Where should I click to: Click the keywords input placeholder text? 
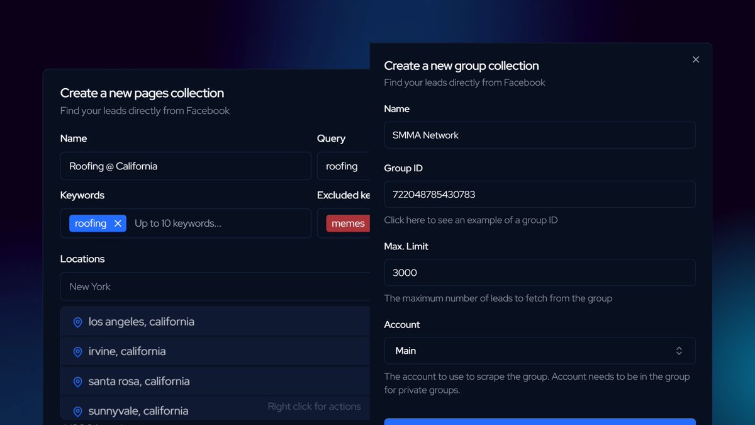click(178, 224)
